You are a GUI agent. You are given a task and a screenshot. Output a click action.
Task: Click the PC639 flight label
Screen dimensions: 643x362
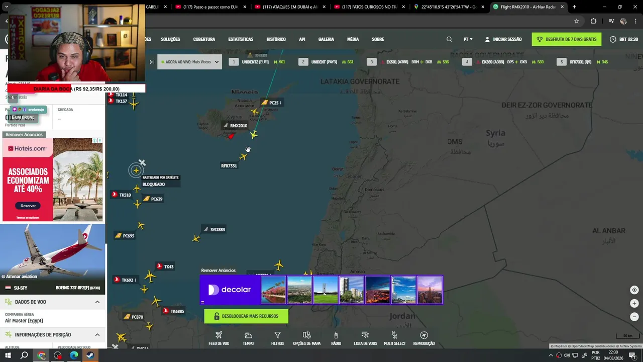(x=153, y=199)
